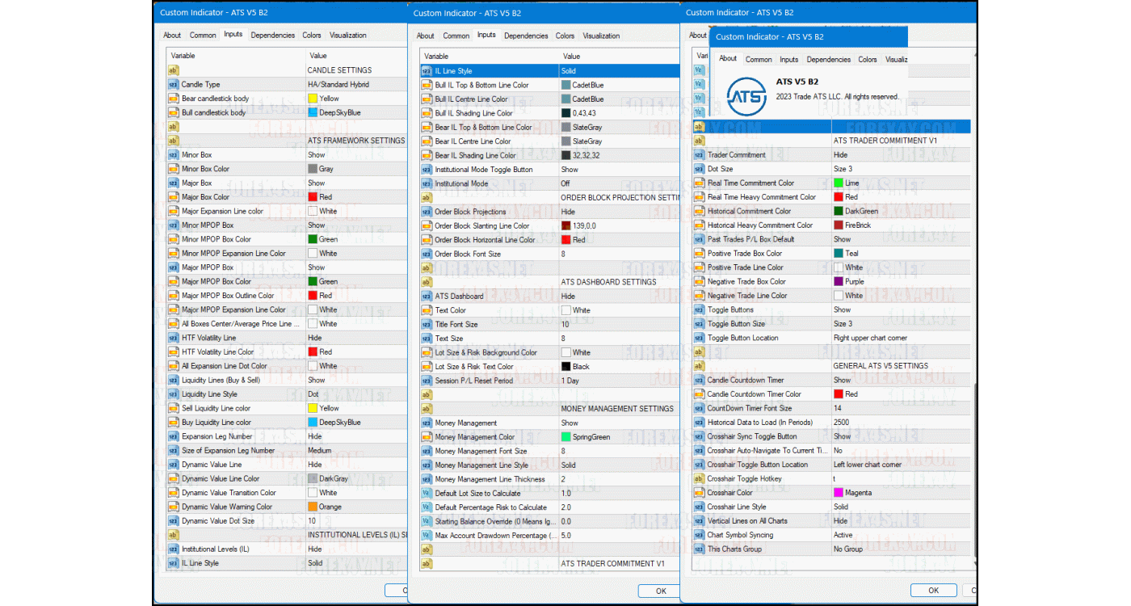Toggle the HTF Volatility Line value Hide

tap(315, 338)
